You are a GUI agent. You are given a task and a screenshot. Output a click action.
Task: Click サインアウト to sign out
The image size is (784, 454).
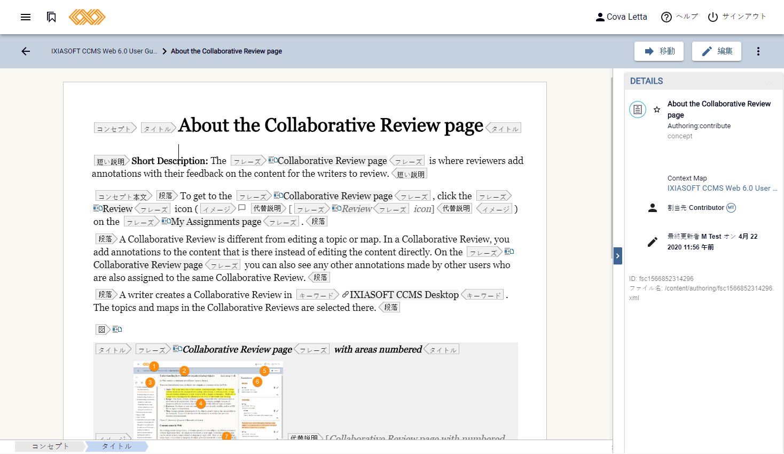[737, 17]
